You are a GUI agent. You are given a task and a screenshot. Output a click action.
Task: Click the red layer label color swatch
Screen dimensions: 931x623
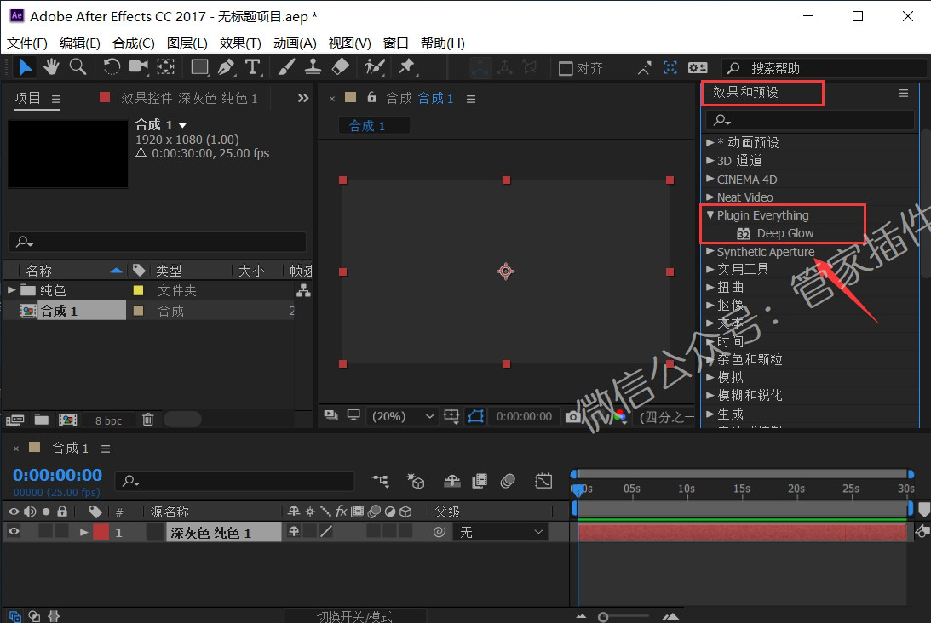(101, 532)
